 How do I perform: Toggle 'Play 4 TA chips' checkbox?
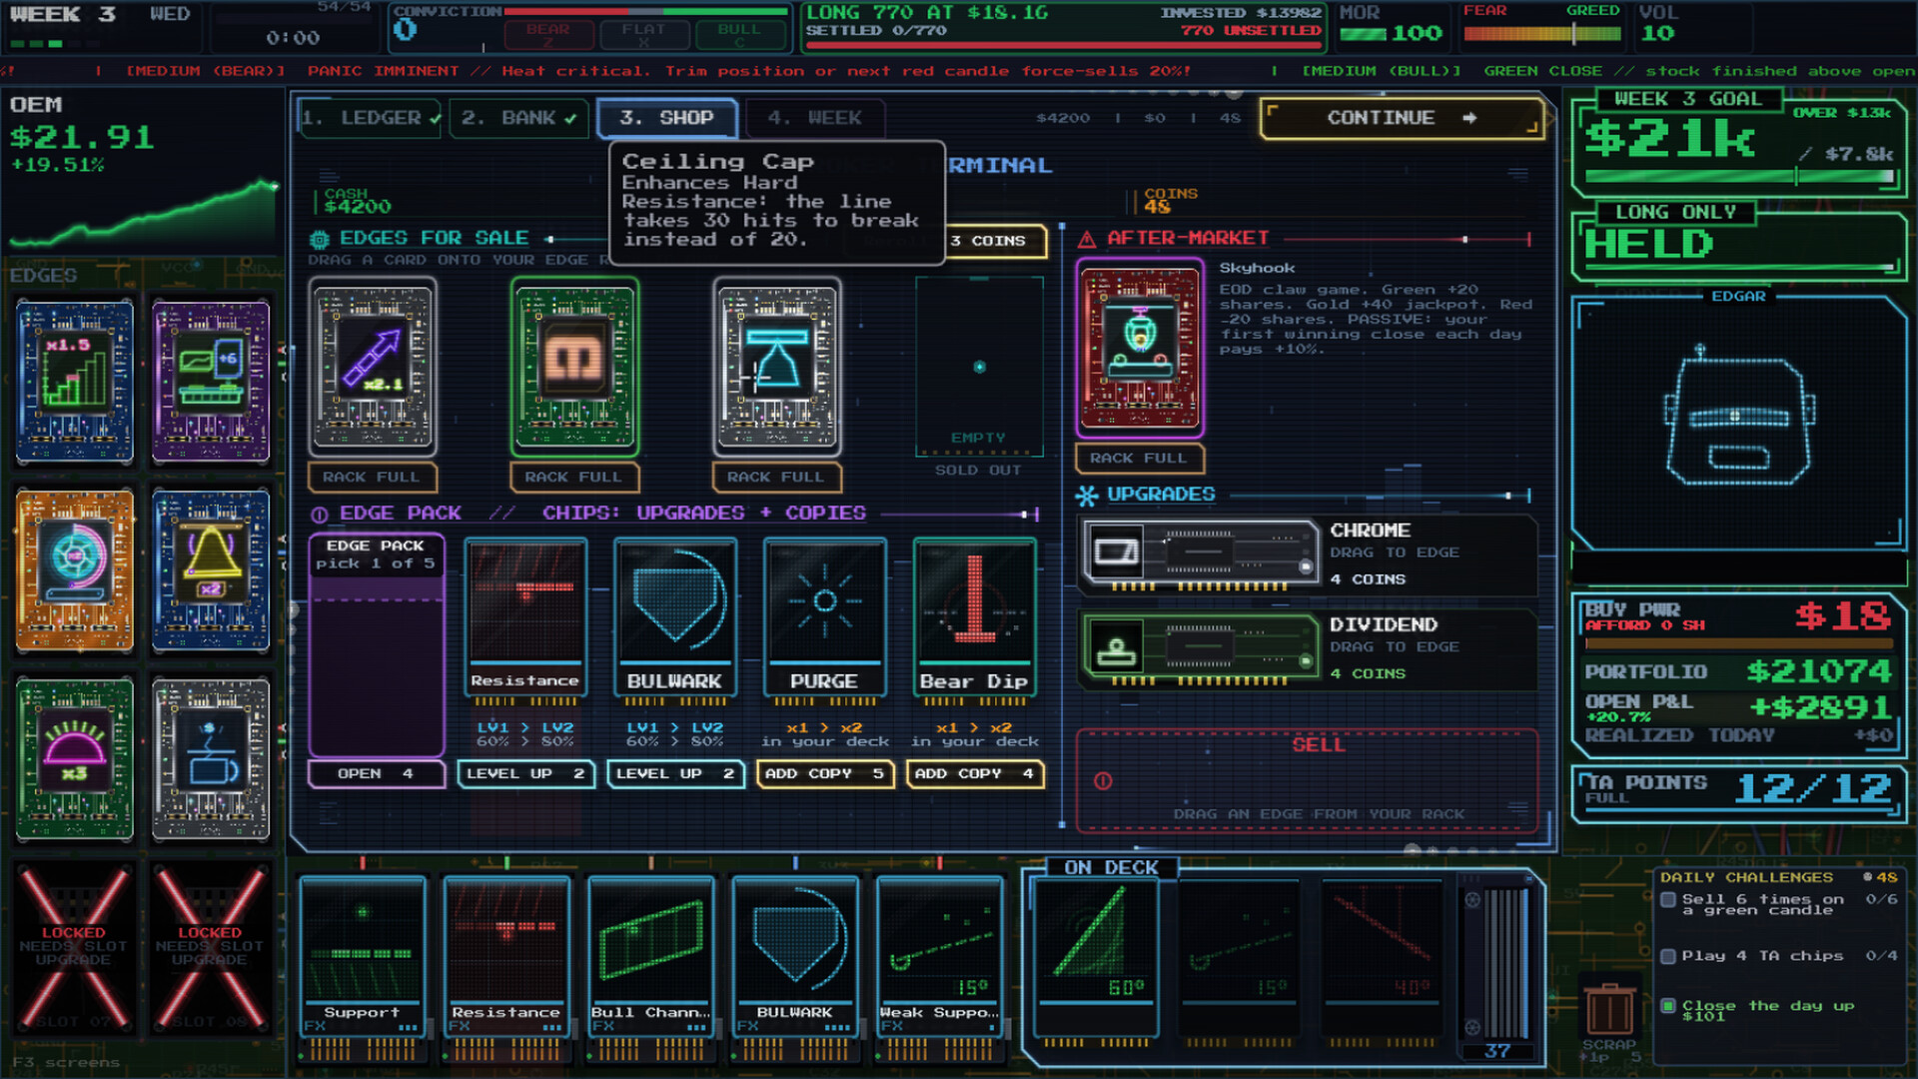point(1667,956)
